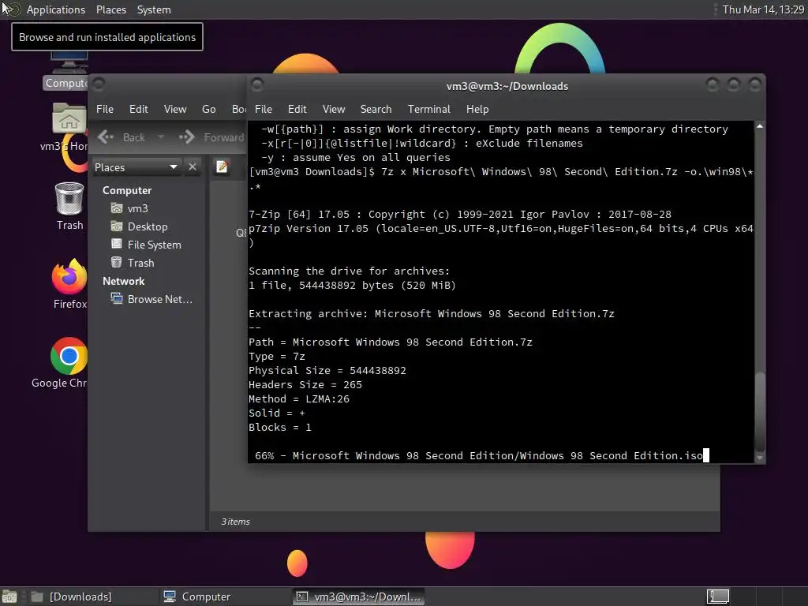Open the Terminal menu

click(429, 109)
